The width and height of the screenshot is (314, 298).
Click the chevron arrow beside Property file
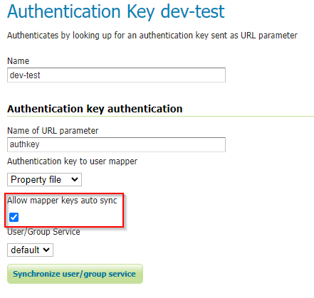(75, 179)
